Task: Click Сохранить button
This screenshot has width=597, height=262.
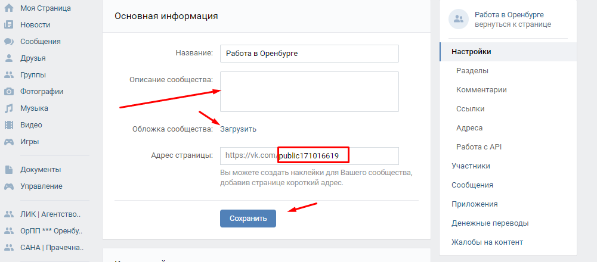Action: [x=248, y=219]
